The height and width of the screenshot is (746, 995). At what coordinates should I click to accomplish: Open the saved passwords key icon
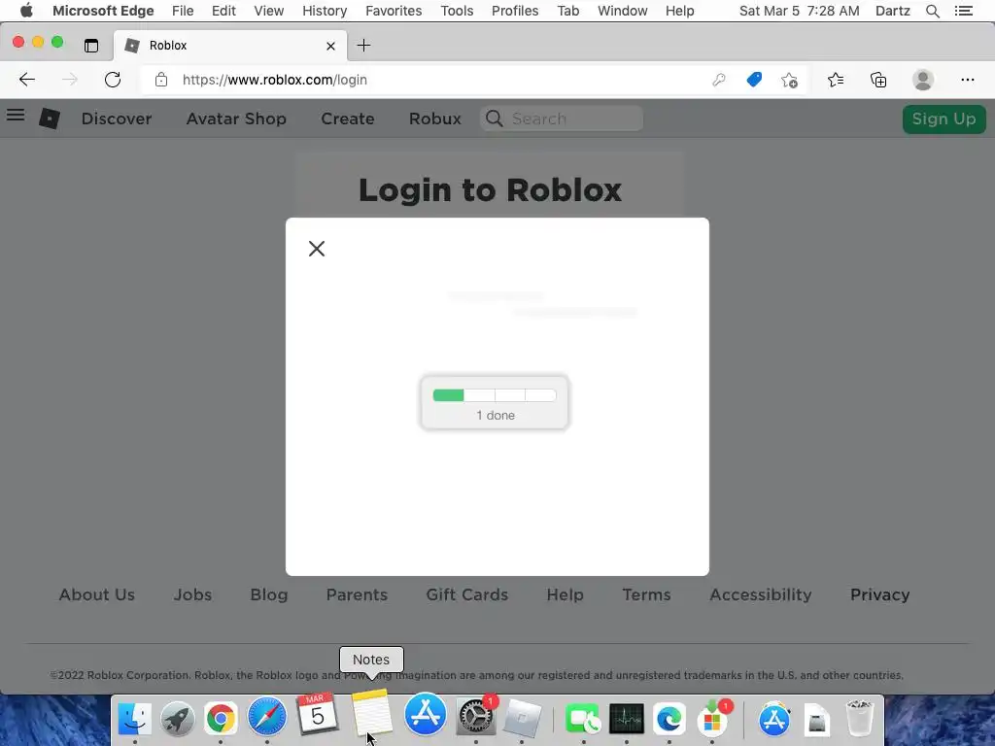718,80
